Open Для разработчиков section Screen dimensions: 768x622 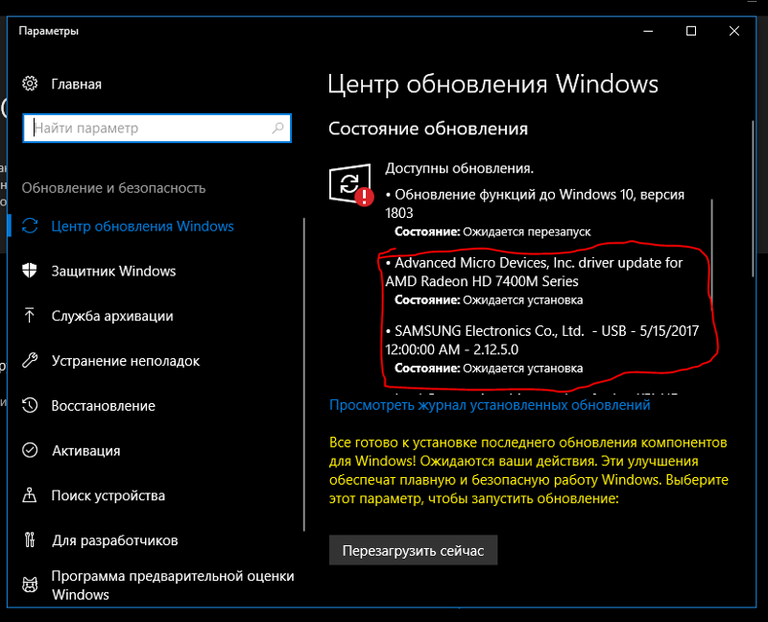tap(115, 540)
